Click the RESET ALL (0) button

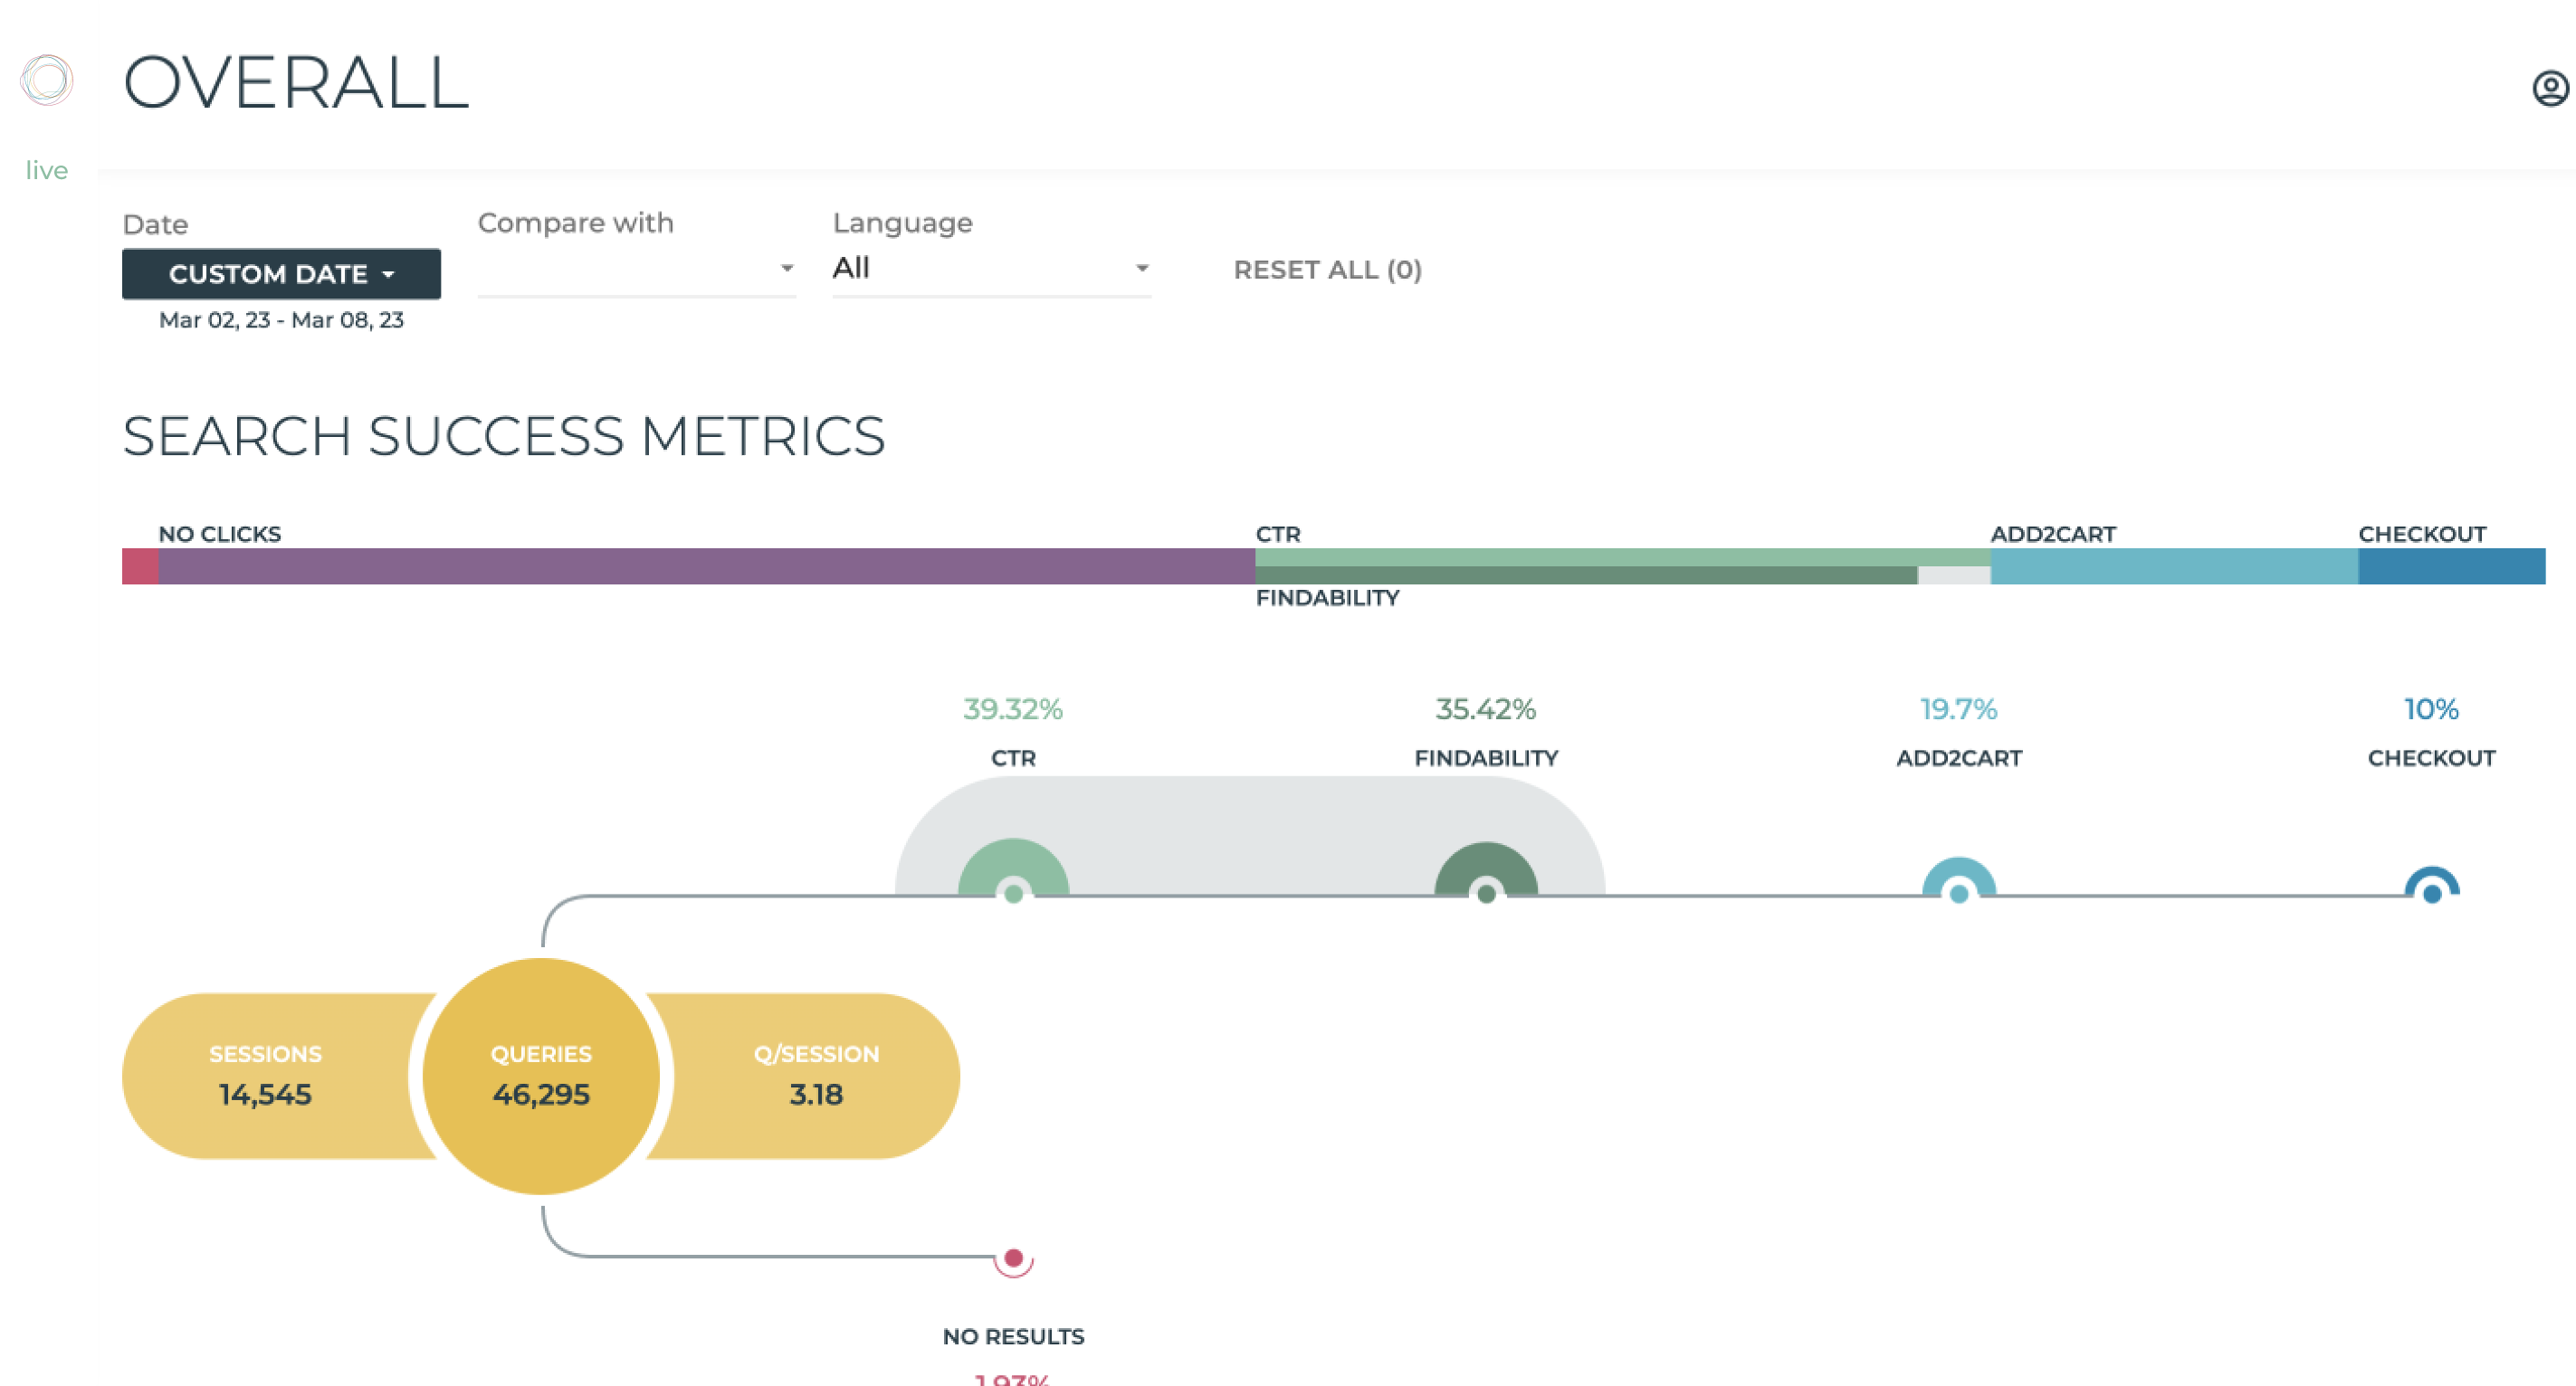coord(1330,270)
